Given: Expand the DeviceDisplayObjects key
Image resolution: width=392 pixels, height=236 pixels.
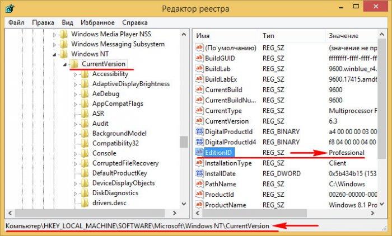Looking at the screenshot, I should tap(75, 184).
